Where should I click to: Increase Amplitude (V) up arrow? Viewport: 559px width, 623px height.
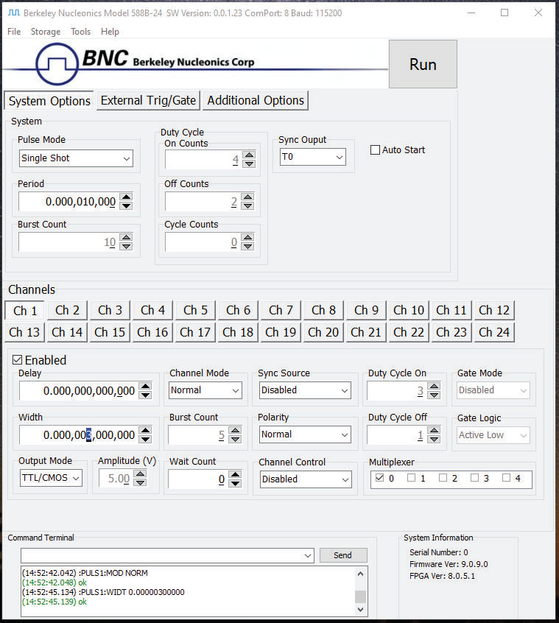tap(140, 474)
